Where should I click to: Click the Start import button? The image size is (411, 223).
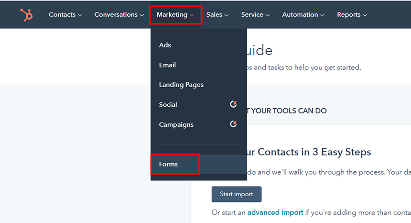pyautogui.click(x=237, y=194)
